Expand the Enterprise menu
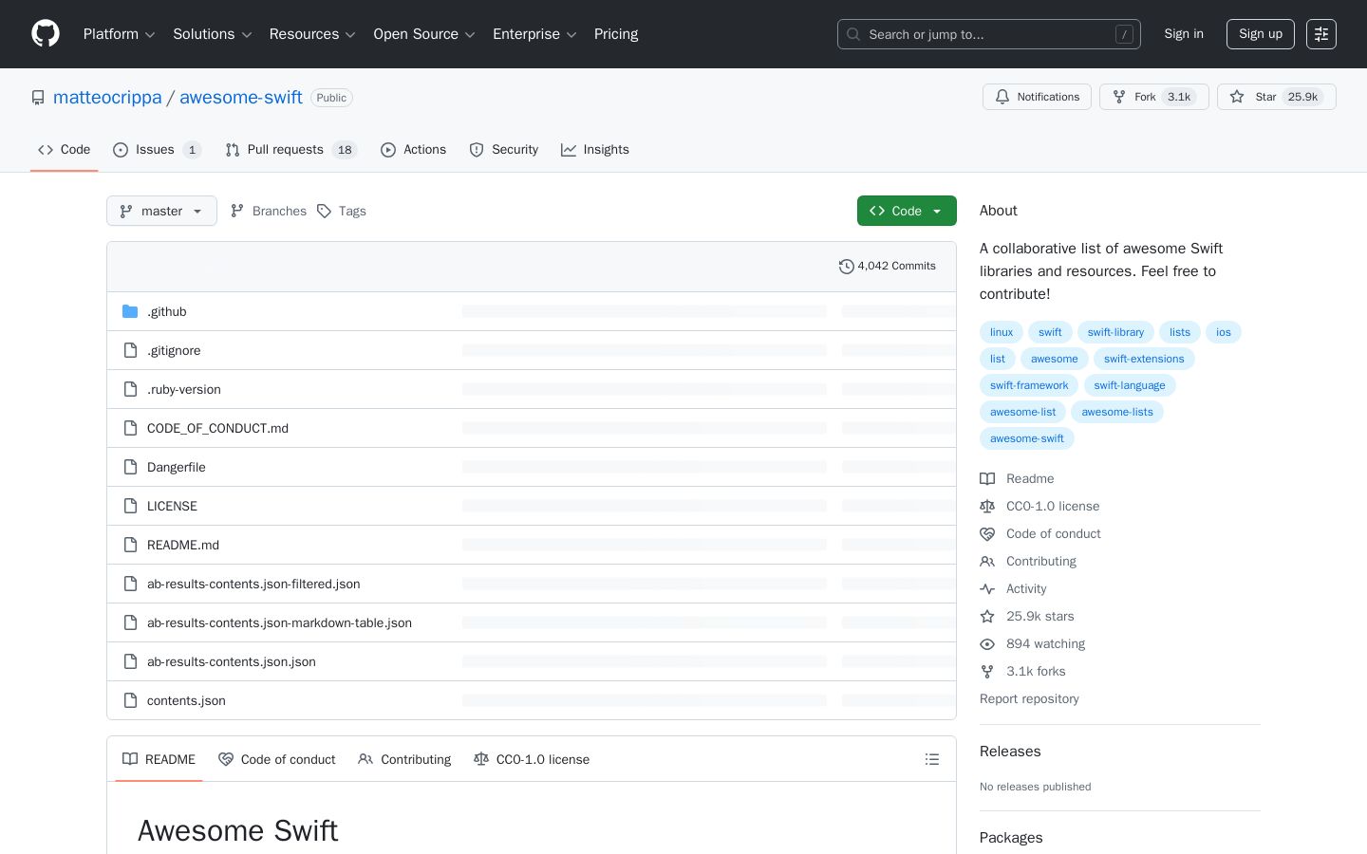Viewport: 1367px width, 854px height. coord(534,34)
